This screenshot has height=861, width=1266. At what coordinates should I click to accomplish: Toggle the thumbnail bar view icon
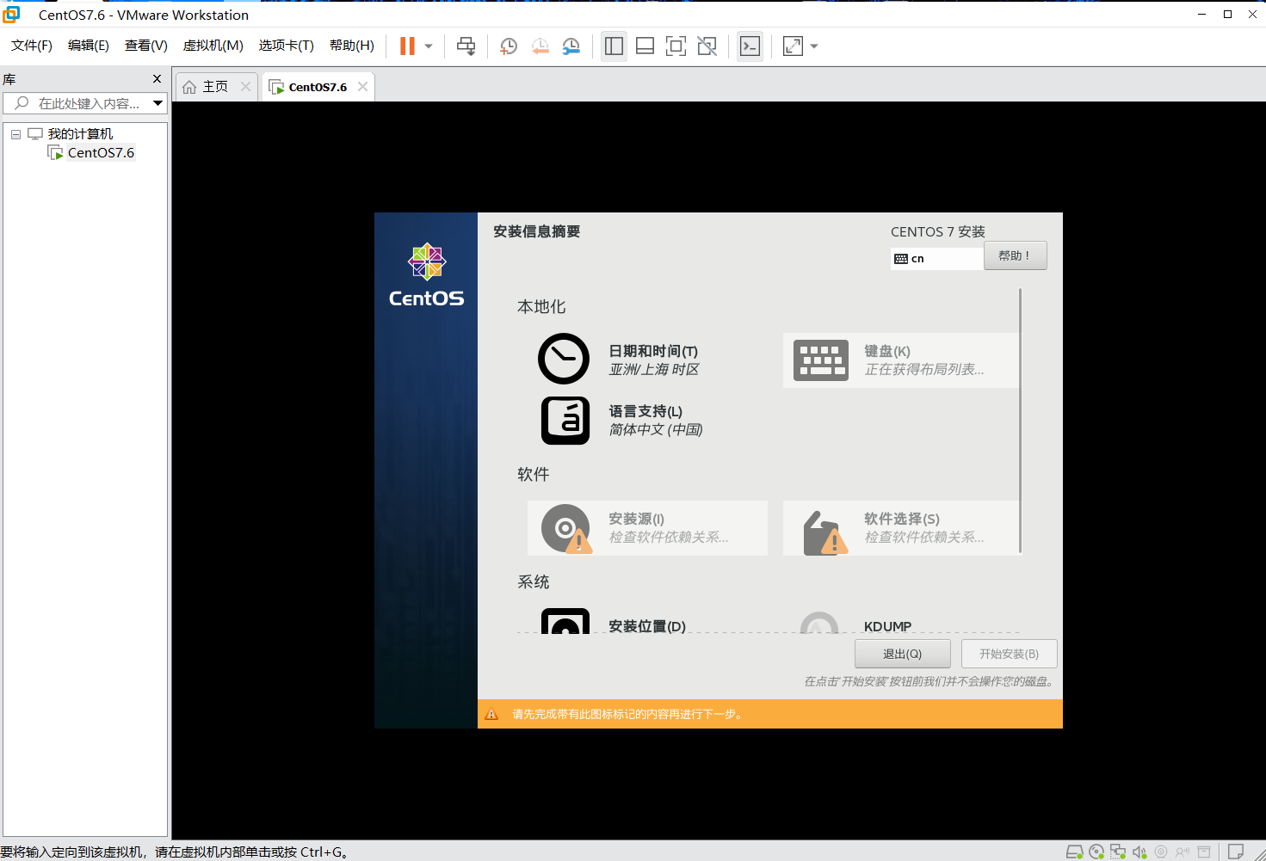pyautogui.click(x=645, y=46)
